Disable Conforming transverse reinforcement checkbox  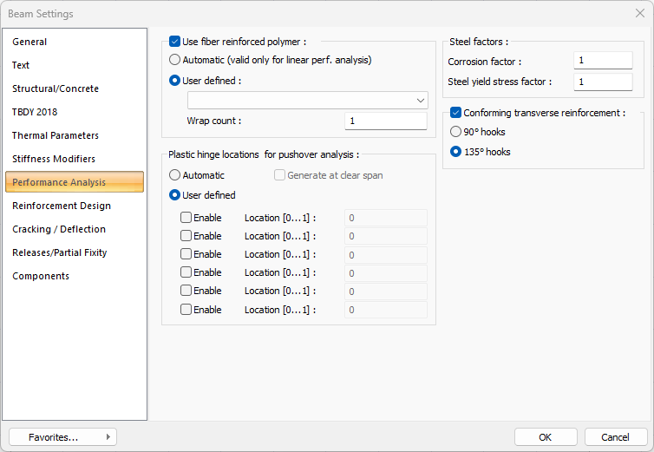[456, 113]
